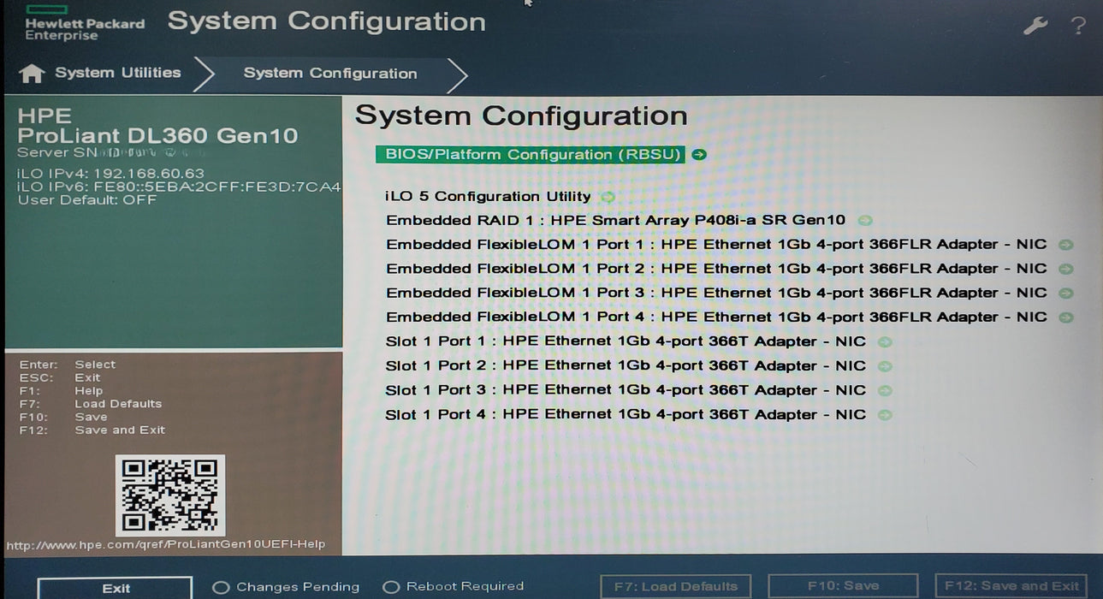
Task: Click arrow icon for Embedded FlexibleLOM 1 Port 3
Action: (x=1065, y=294)
